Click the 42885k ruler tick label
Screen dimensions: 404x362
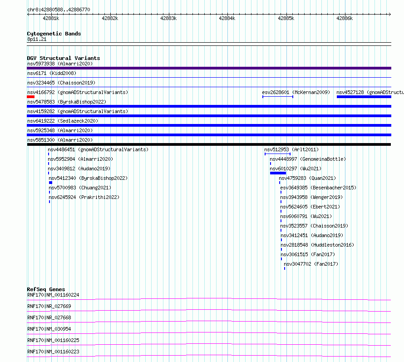286,18
